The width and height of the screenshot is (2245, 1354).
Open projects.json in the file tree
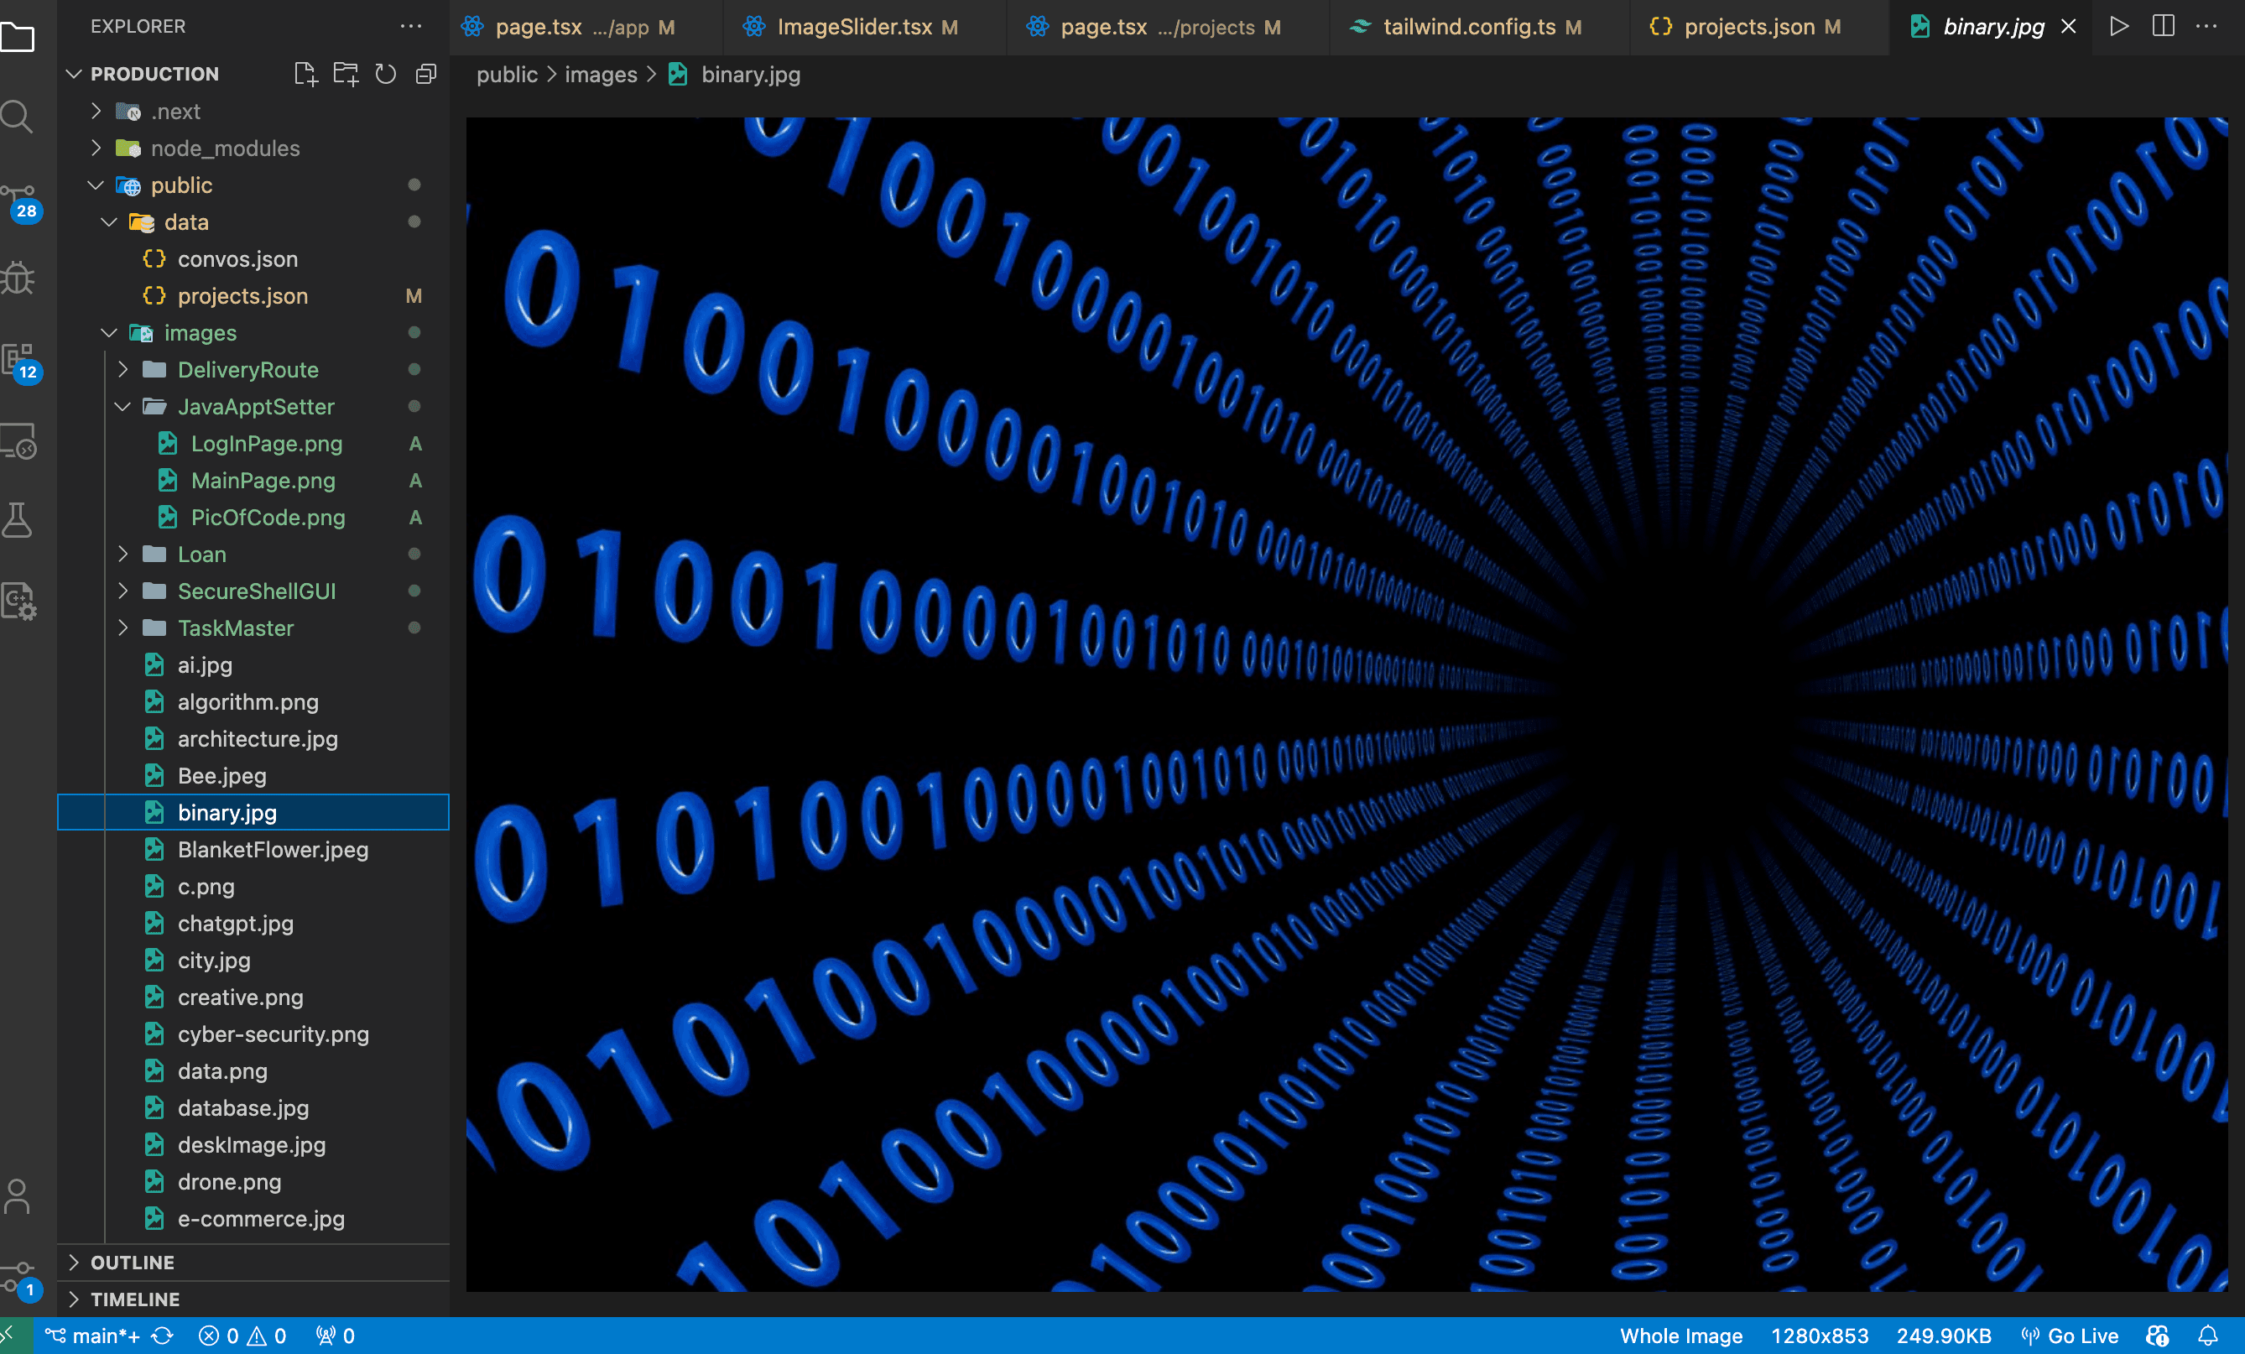click(x=253, y=295)
